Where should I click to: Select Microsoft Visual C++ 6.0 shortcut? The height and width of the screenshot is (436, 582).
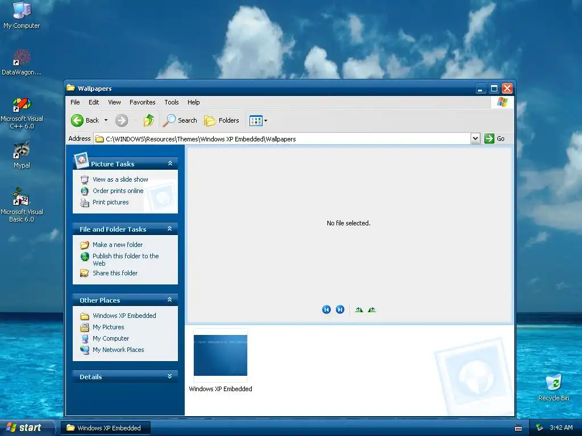click(22, 113)
